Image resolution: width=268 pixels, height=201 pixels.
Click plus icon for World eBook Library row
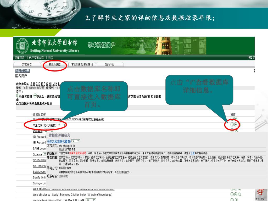click(x=236, y=200)
